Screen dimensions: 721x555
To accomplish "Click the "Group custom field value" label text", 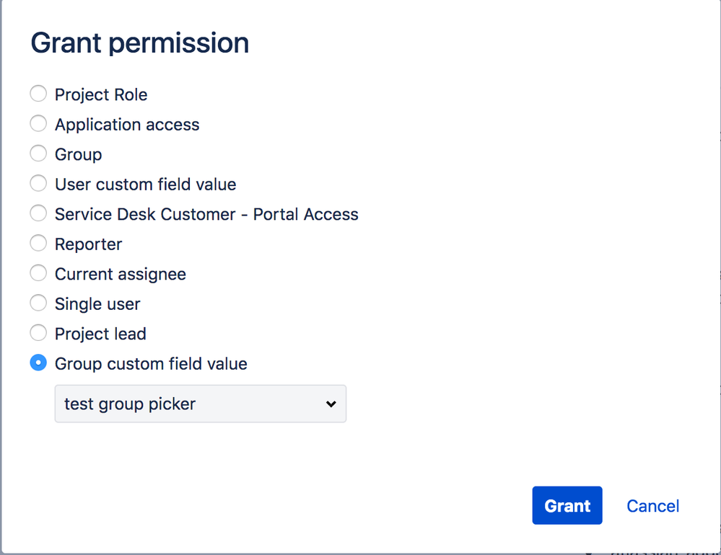I will (x=151, y=364).
